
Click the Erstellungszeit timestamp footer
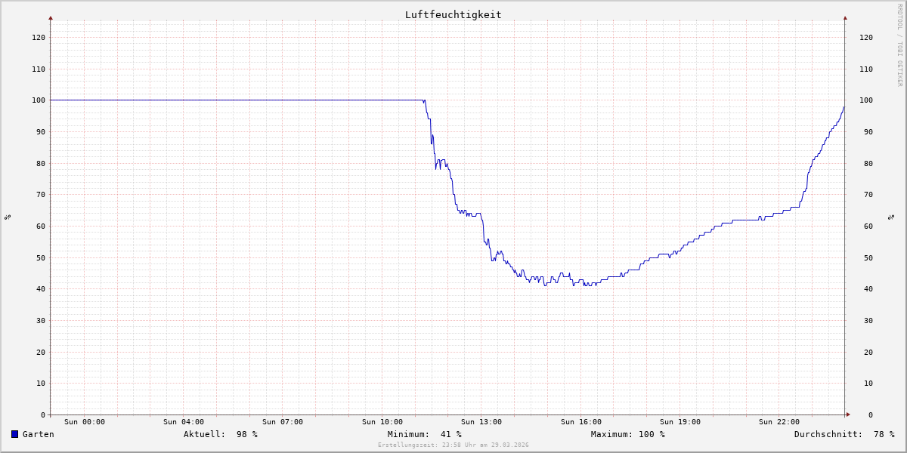[453, 445]
